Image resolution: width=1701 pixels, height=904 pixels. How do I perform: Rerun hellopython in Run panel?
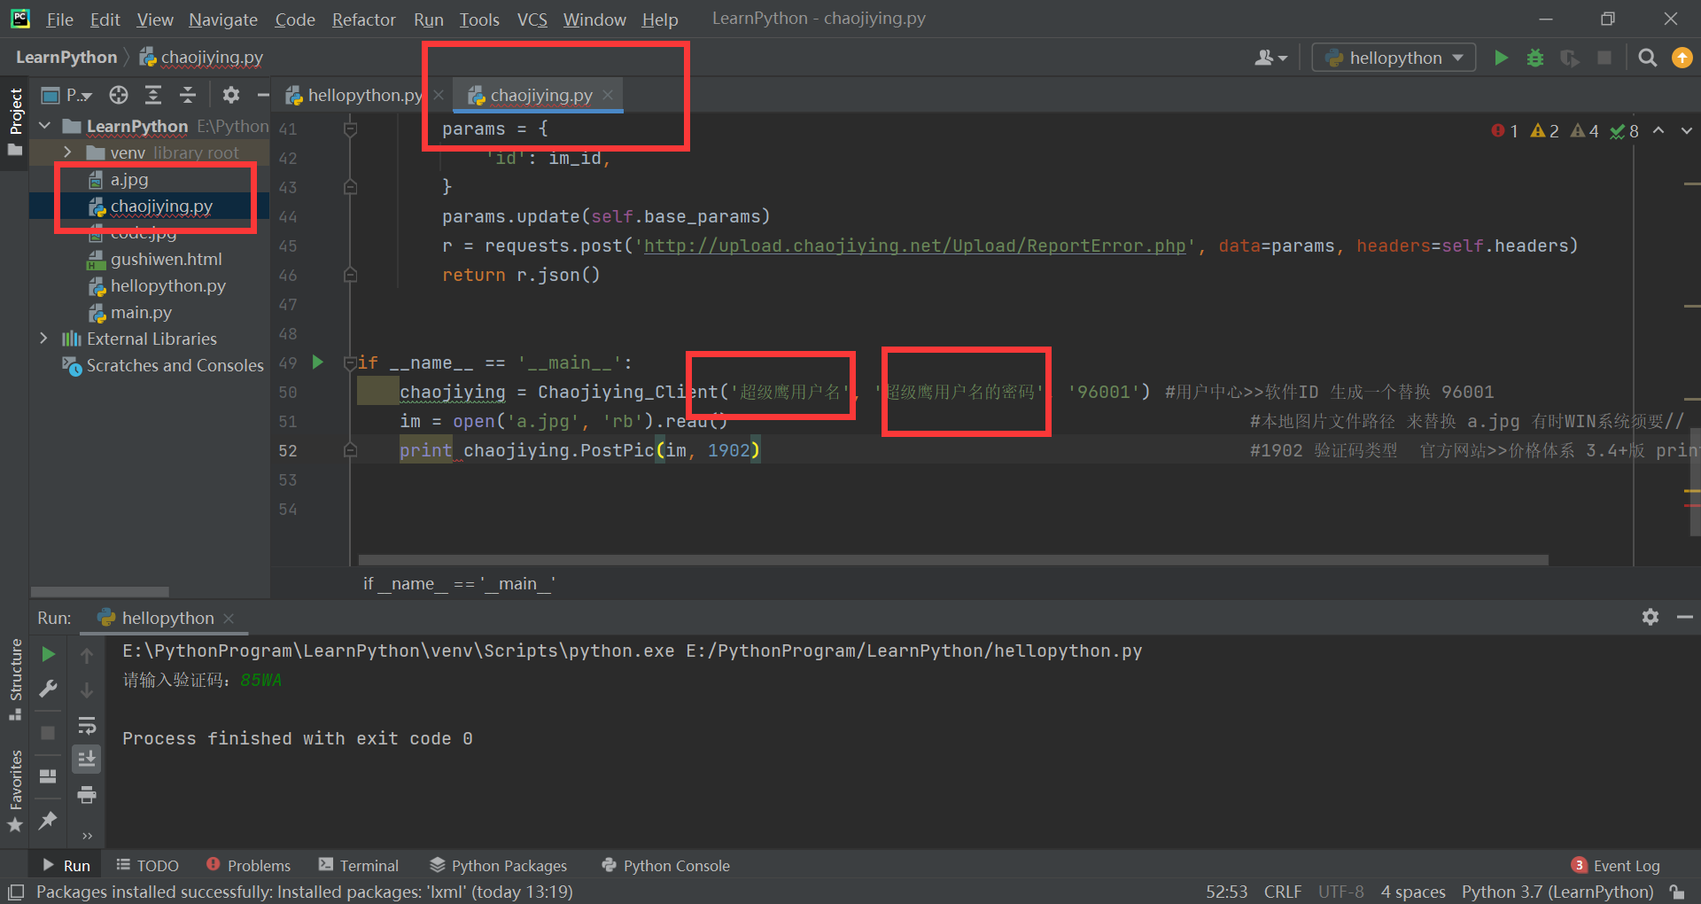tap(49, 654)
